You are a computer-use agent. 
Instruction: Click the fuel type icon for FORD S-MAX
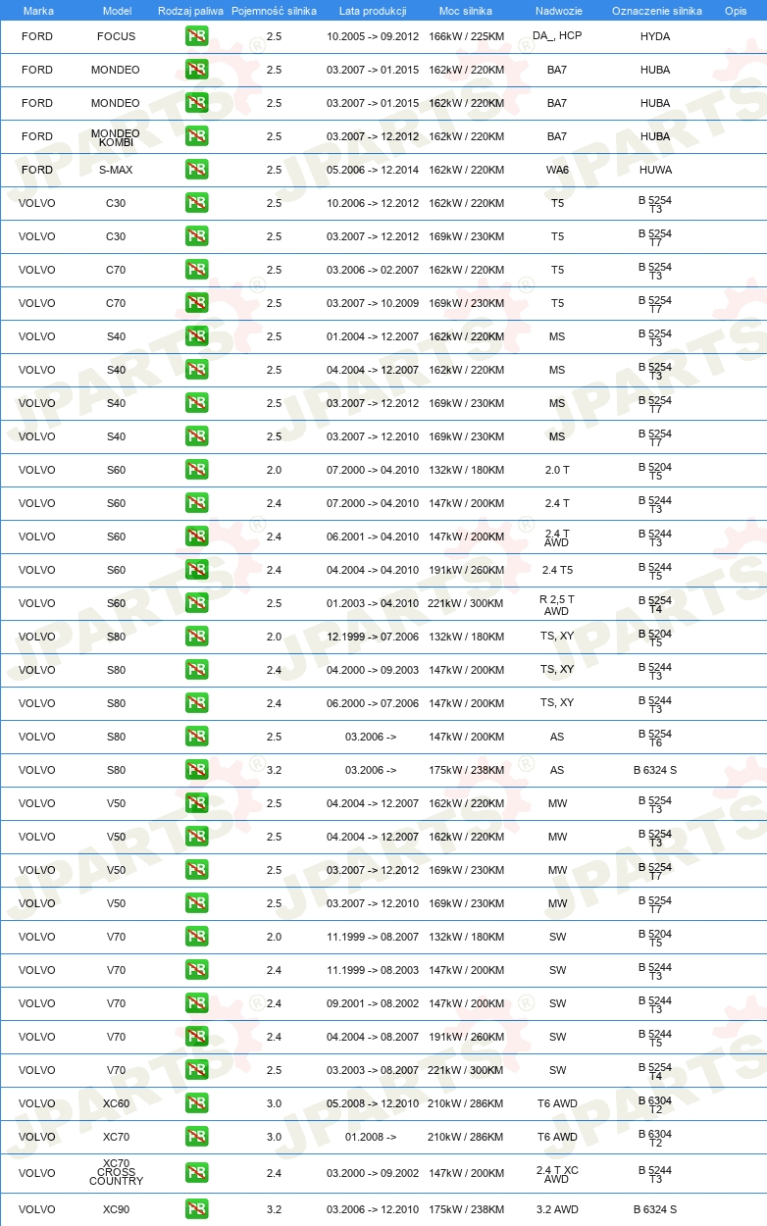pos(196,170)
